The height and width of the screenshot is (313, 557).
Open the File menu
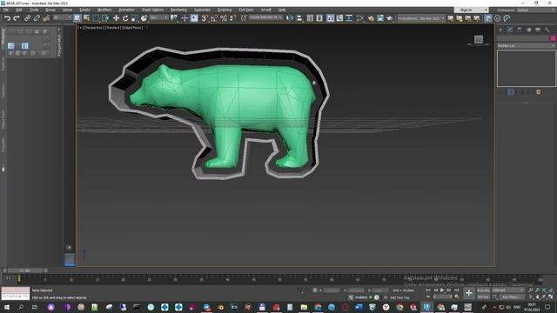pyautogui.click(x=6, y=10)
